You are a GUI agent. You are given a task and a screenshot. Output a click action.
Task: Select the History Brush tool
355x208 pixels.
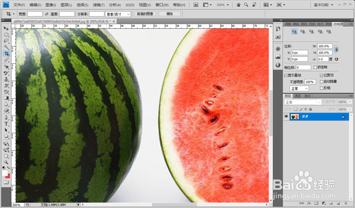[x=6, y=86]
